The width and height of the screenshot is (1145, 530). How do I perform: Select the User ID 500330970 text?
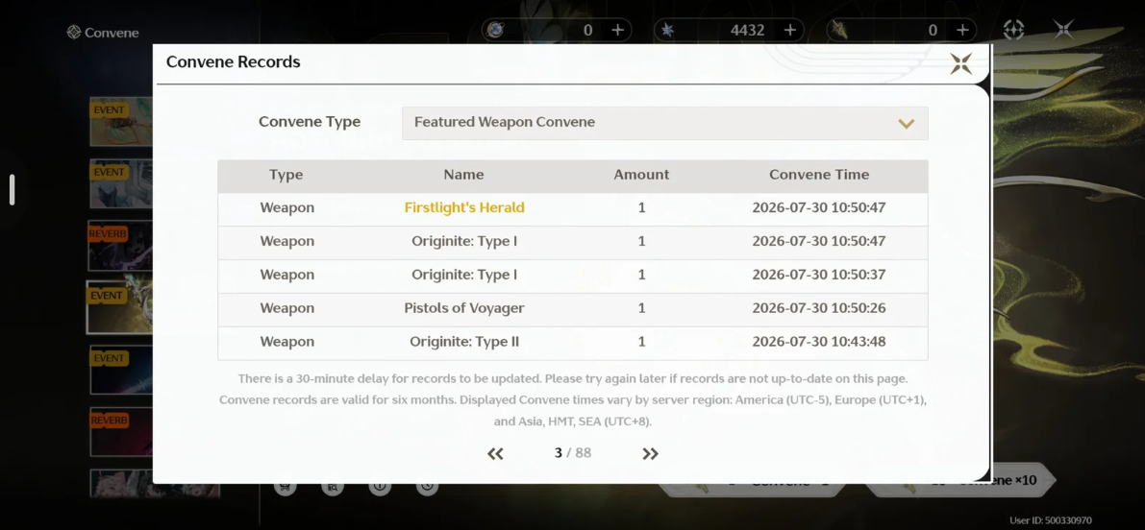pyautogui.click(x=1051, y=520)
